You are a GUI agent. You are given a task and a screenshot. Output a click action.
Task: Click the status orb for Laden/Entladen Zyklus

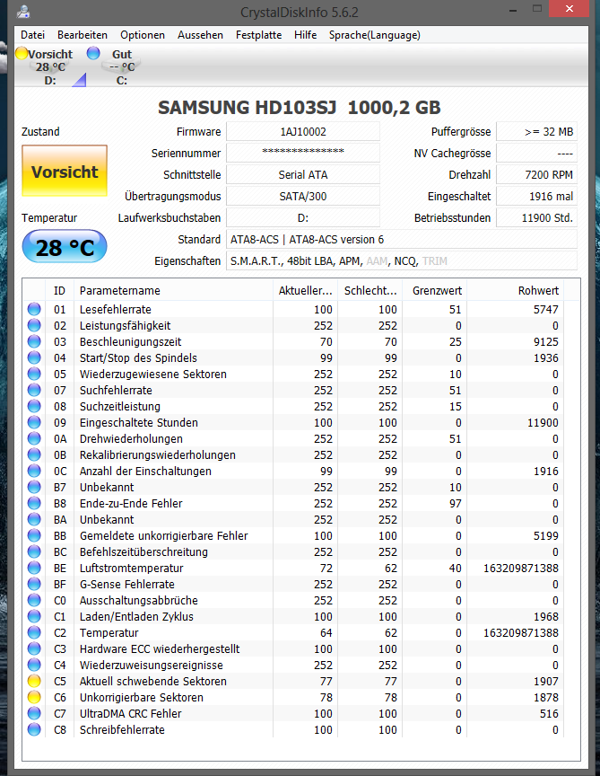(x=34, y=617)
